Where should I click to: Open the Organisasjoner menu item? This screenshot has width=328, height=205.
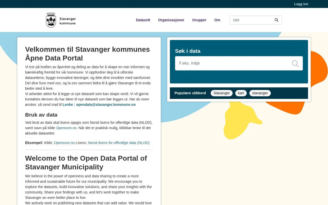coord(171,20)
